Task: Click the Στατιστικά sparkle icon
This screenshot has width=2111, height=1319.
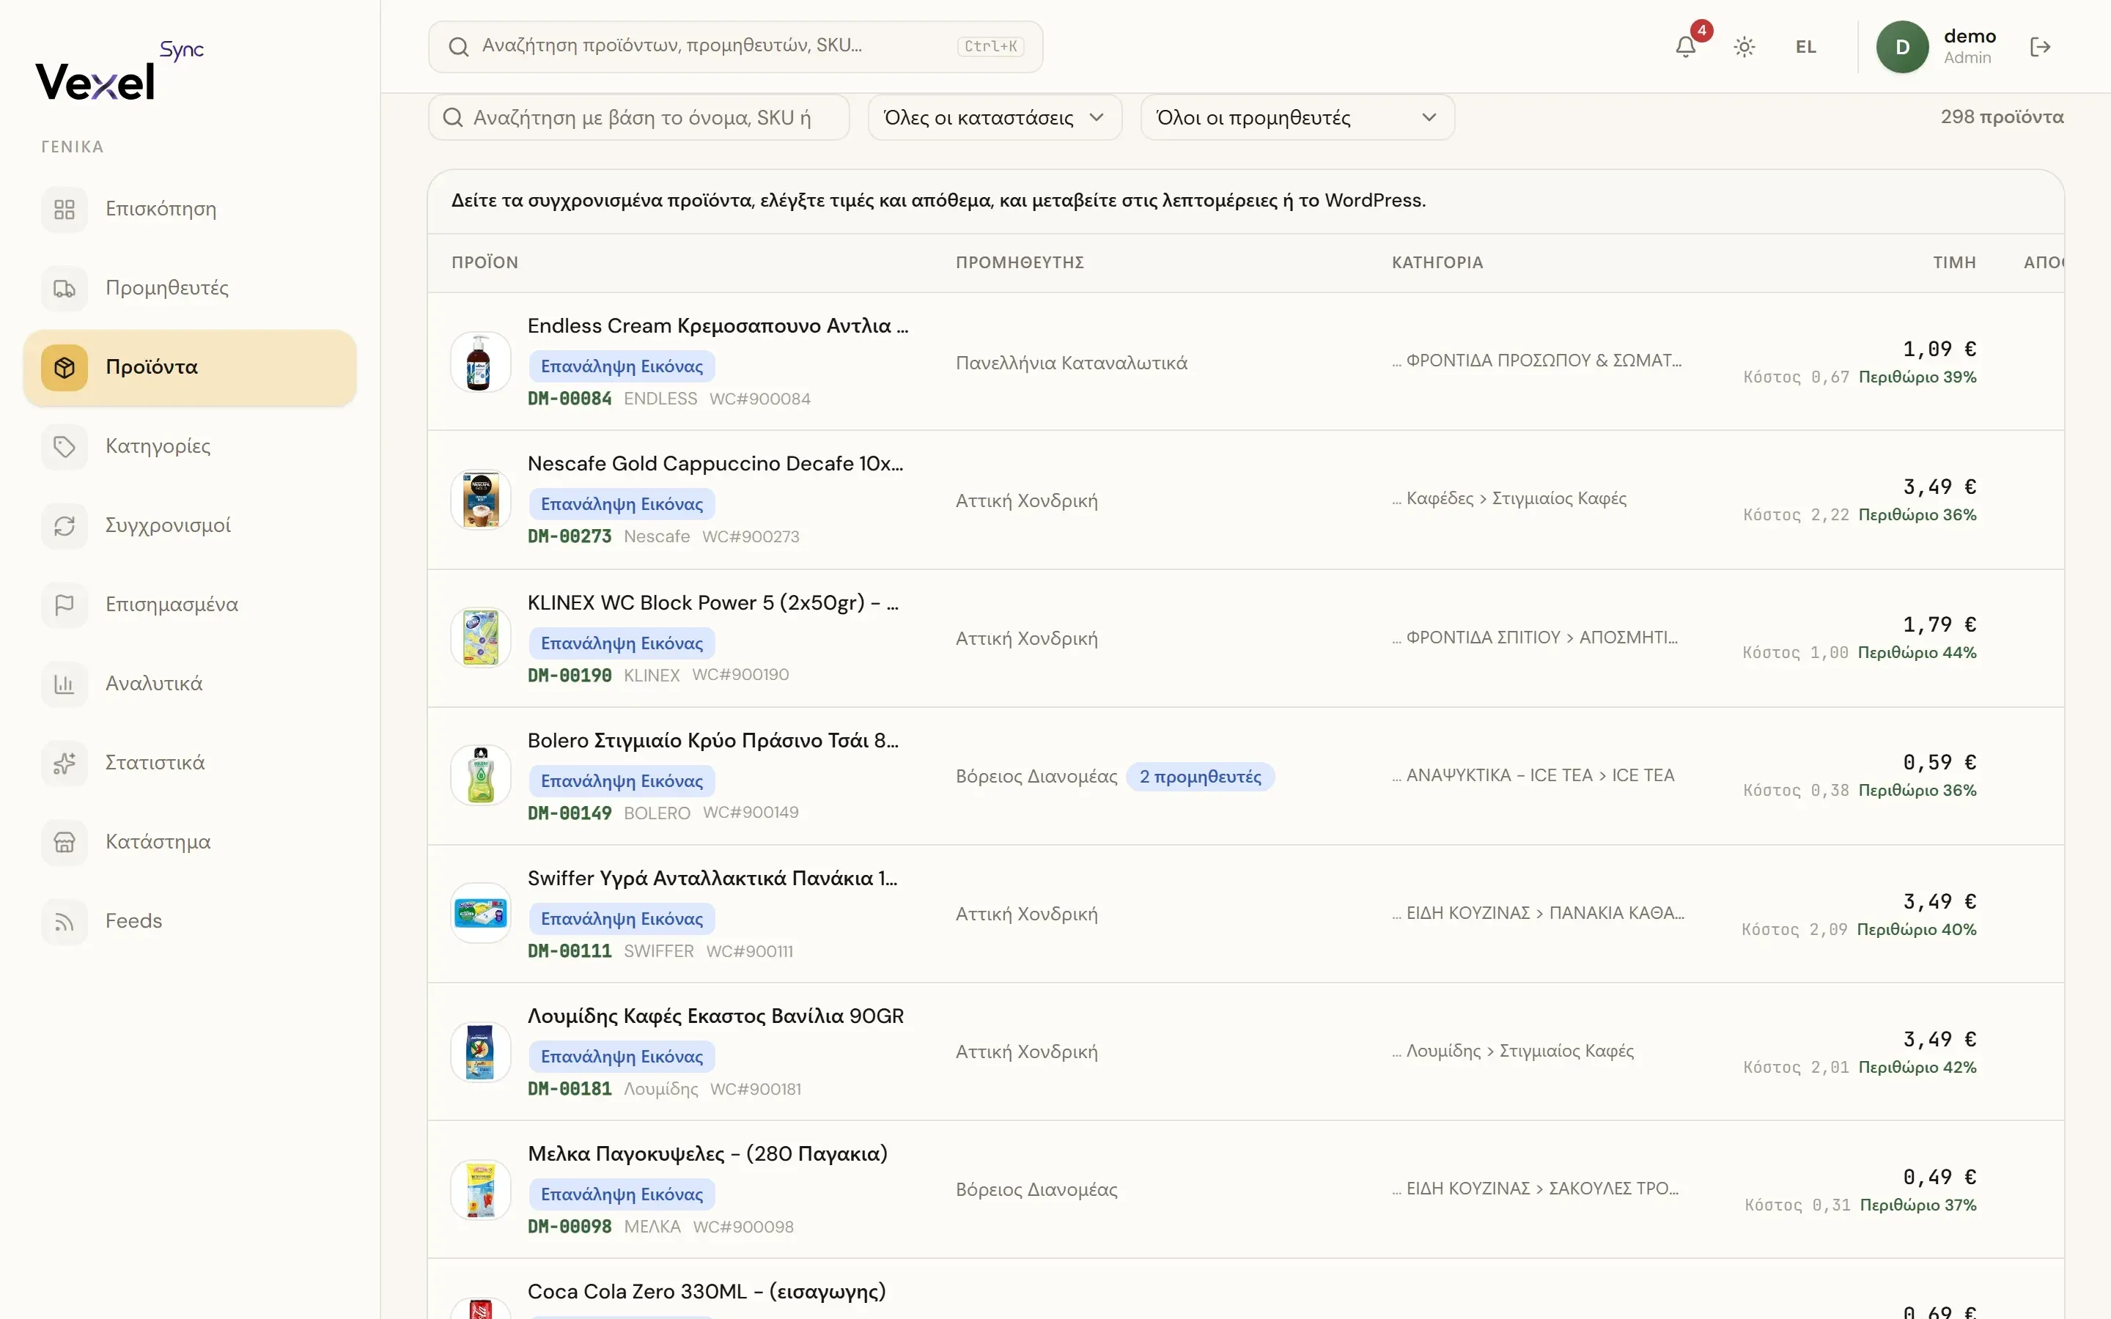Action: point(65,764)
